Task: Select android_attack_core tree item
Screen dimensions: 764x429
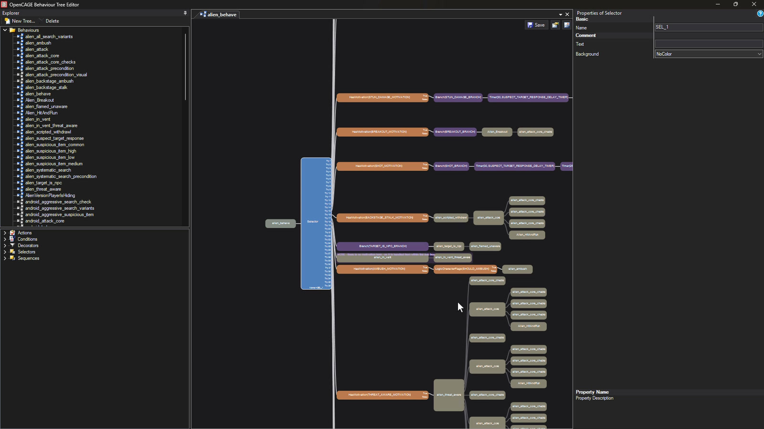Action: pos(44,221)
